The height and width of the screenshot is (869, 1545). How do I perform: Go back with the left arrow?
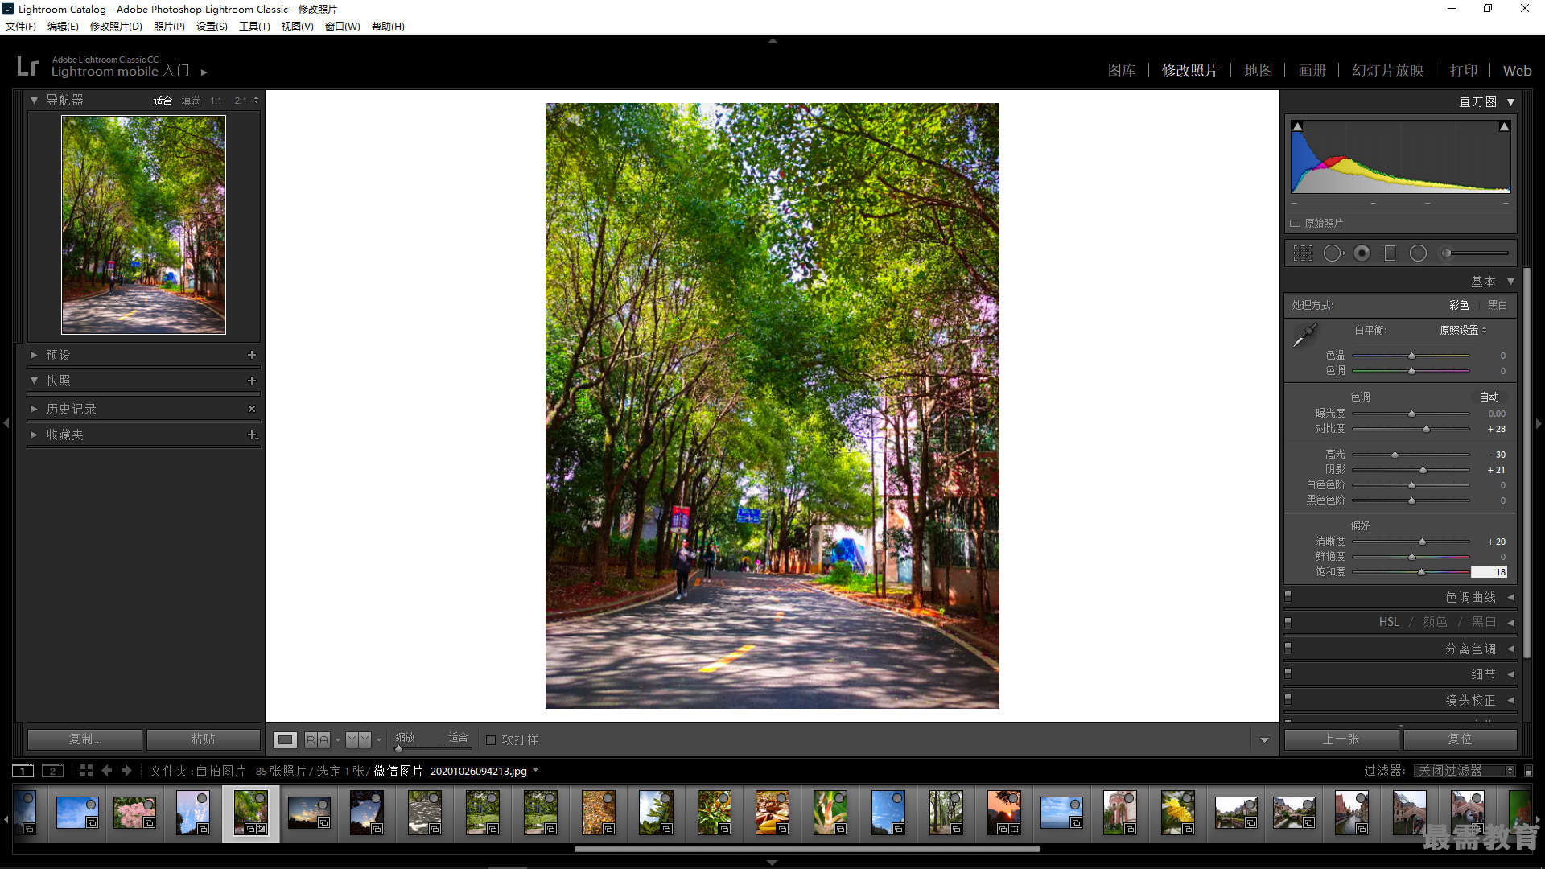tap(106, 771)
